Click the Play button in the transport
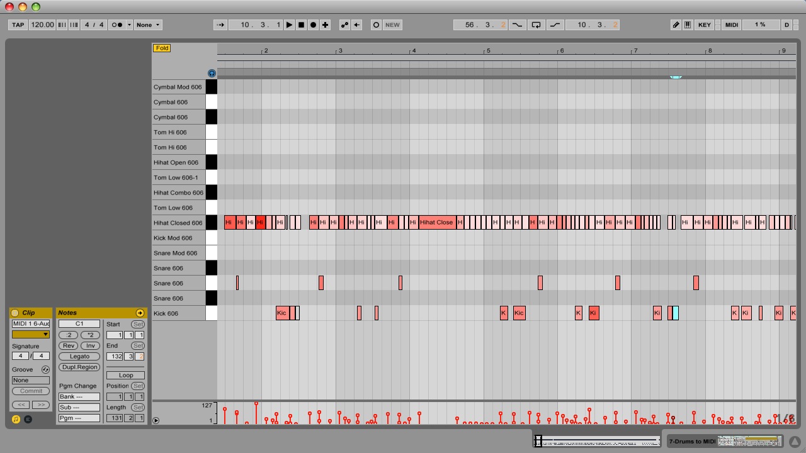The width and height of the screenshot is (806, 453). (x=289, y=25)
